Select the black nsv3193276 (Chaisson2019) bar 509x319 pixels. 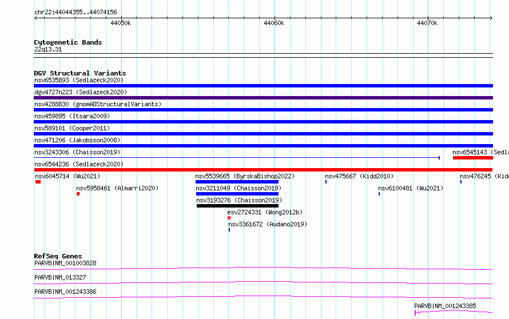237,206
